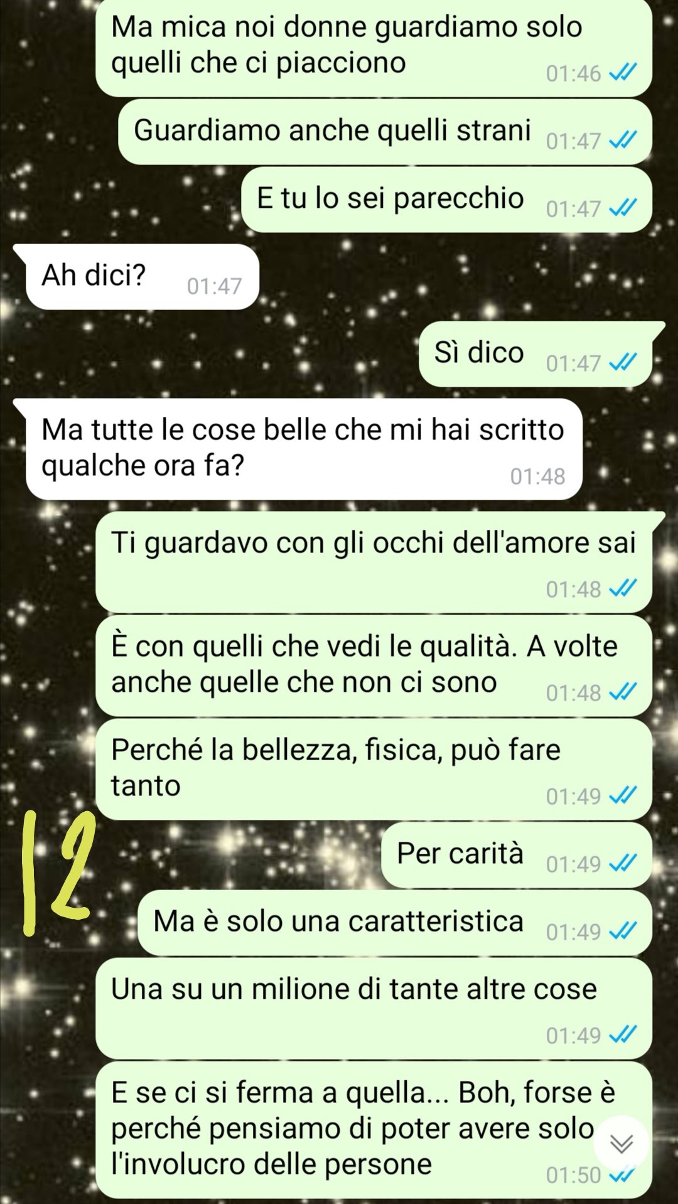Click double ticks on "Ti guardavo con gli occhi" message

coord(623,588)
